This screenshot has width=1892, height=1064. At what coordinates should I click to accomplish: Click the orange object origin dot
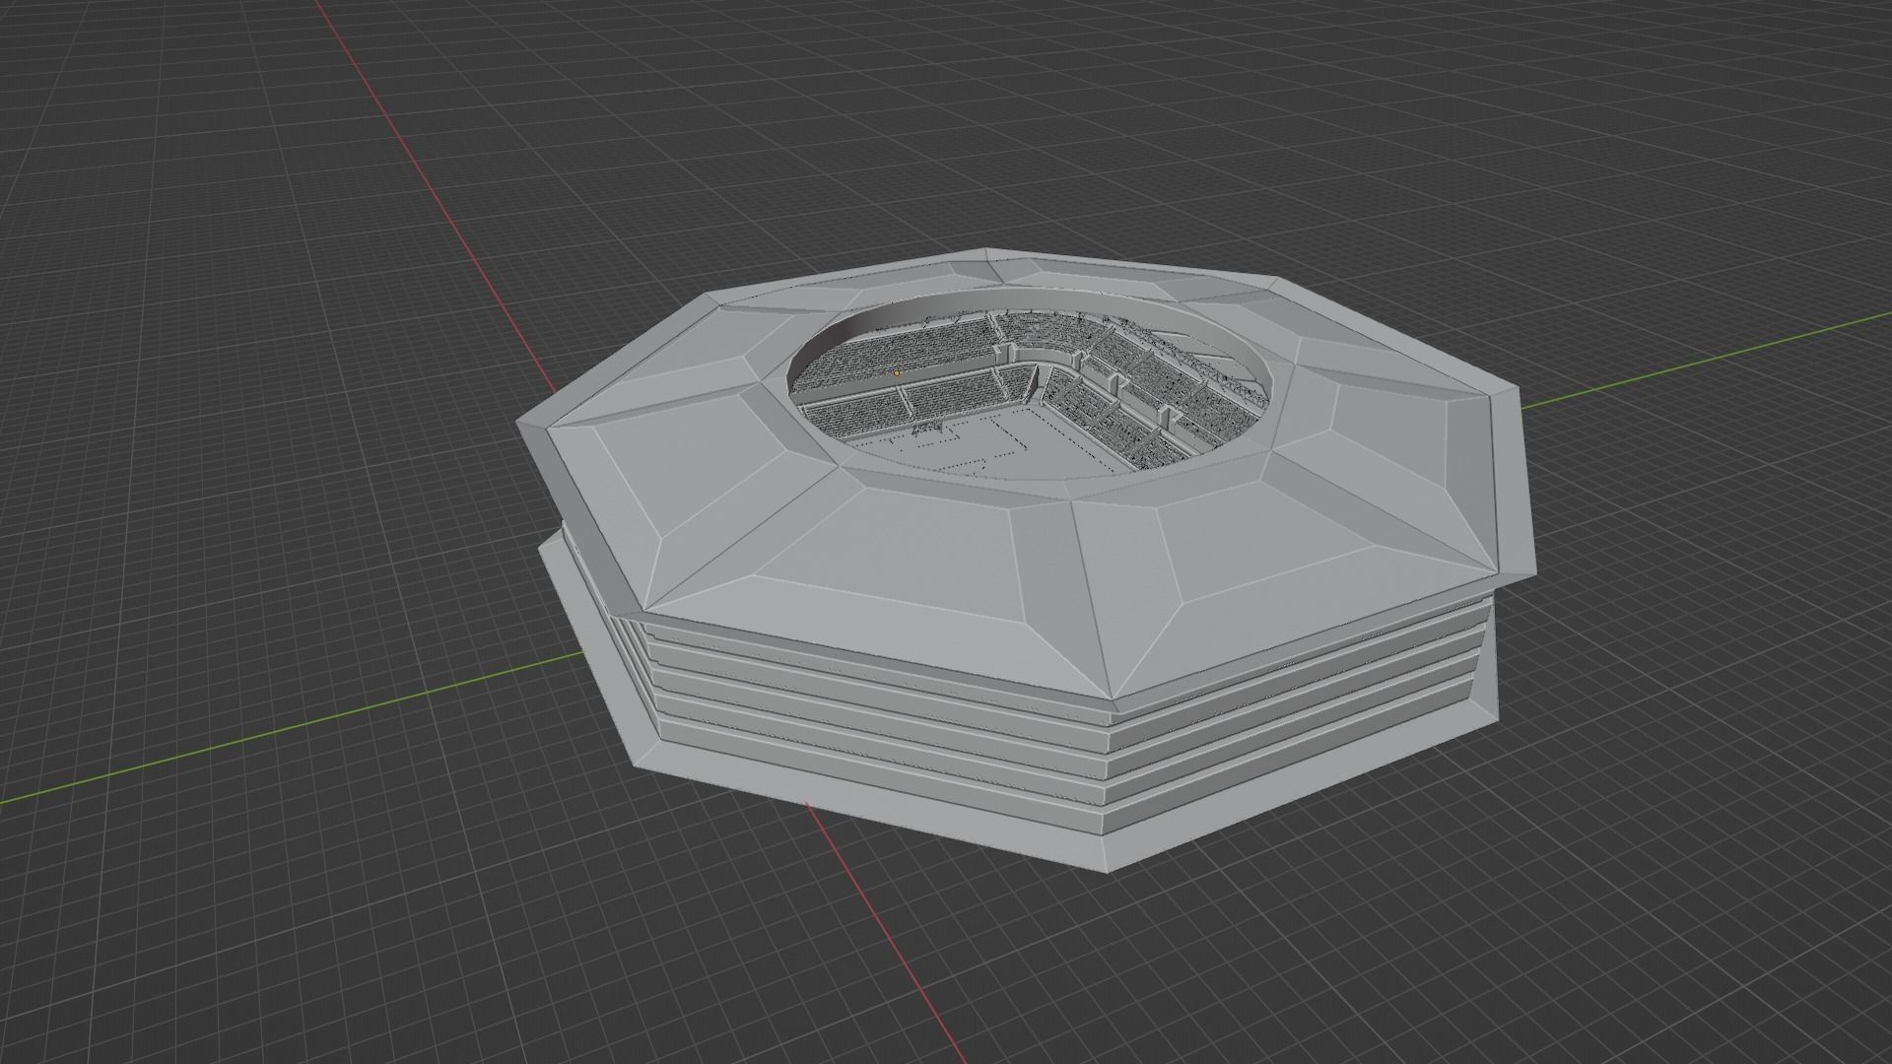pyautogui.click(x=896, y=372)
